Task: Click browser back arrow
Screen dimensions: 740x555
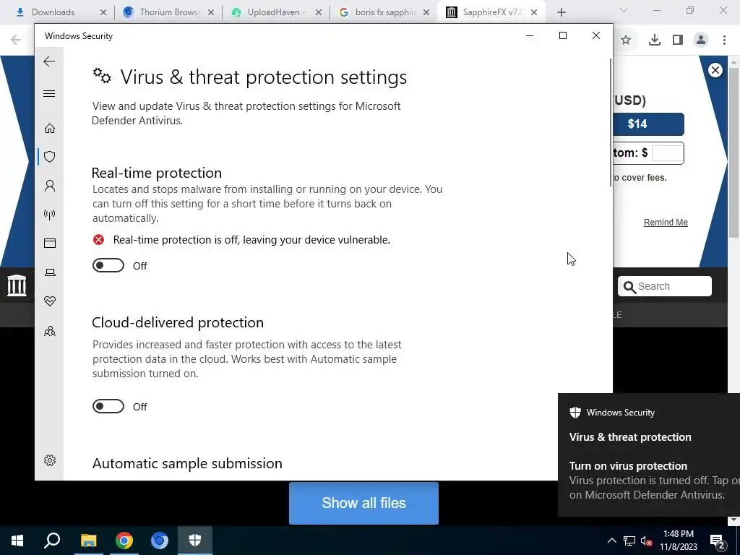Action: [x=16, y=40]
